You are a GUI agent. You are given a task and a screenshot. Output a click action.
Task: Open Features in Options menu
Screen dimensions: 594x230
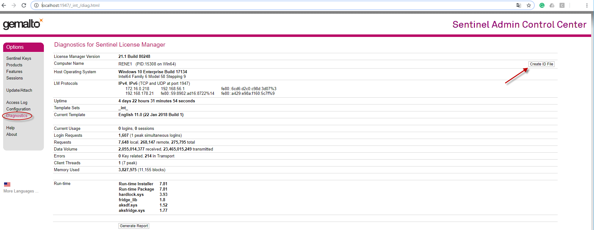[x=14, y=71]
